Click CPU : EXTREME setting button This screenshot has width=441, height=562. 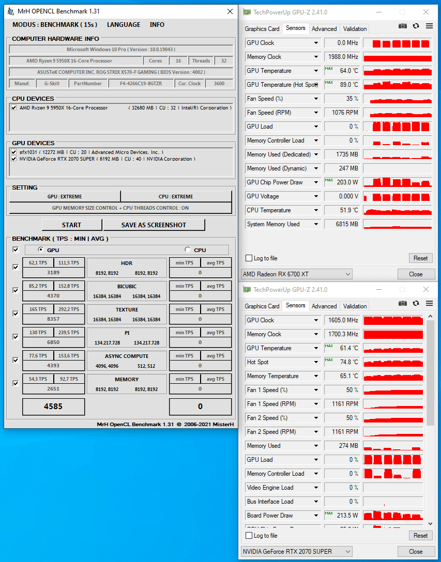pyautogui.click(x=176, y=196)
